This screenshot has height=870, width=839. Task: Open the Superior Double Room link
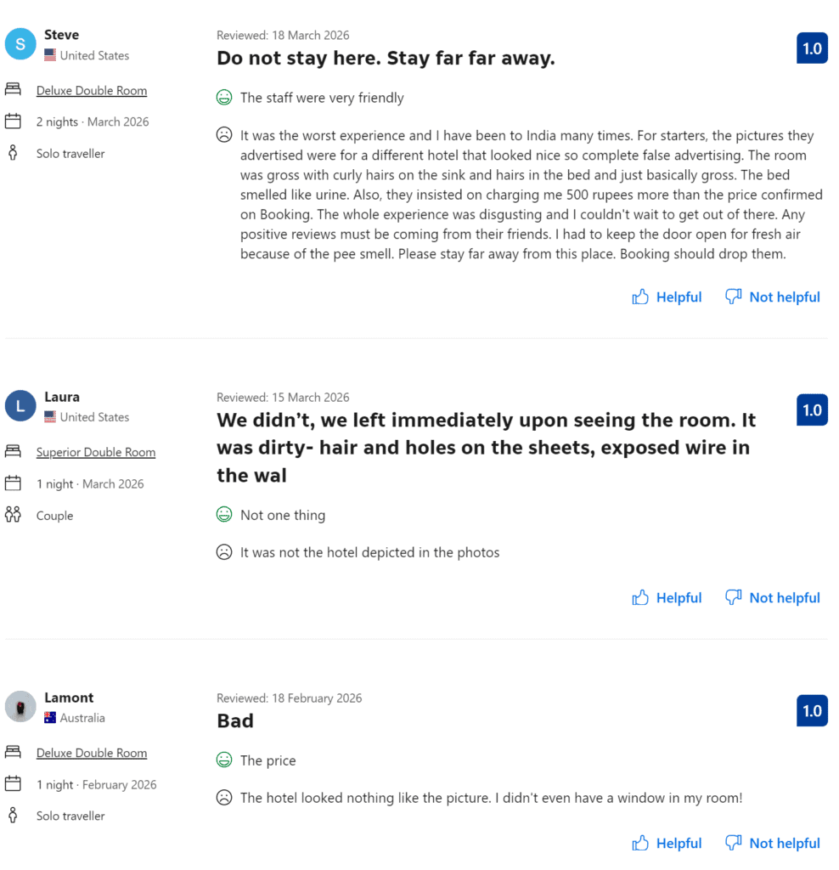click(x=96, y=452)
